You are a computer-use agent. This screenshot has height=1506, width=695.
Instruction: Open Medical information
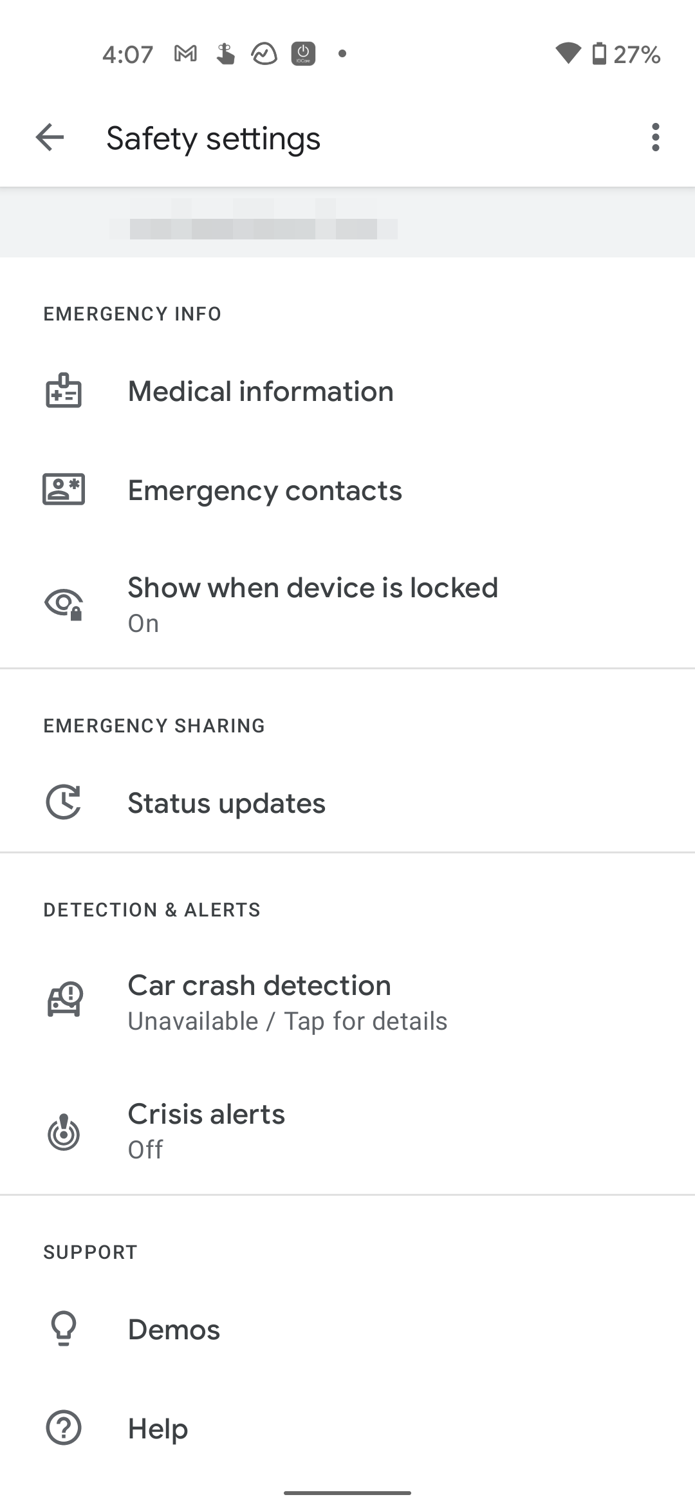coord(347,390)
